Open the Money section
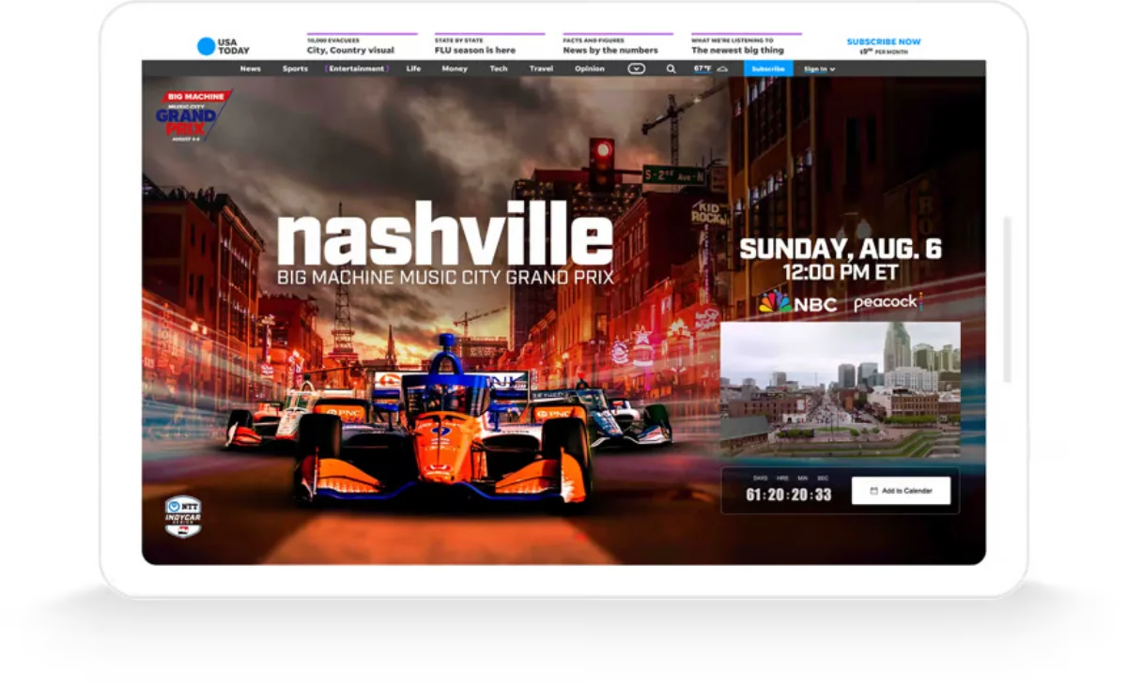This screenshot has height=685, width=1127. click(x=455, y=68)
